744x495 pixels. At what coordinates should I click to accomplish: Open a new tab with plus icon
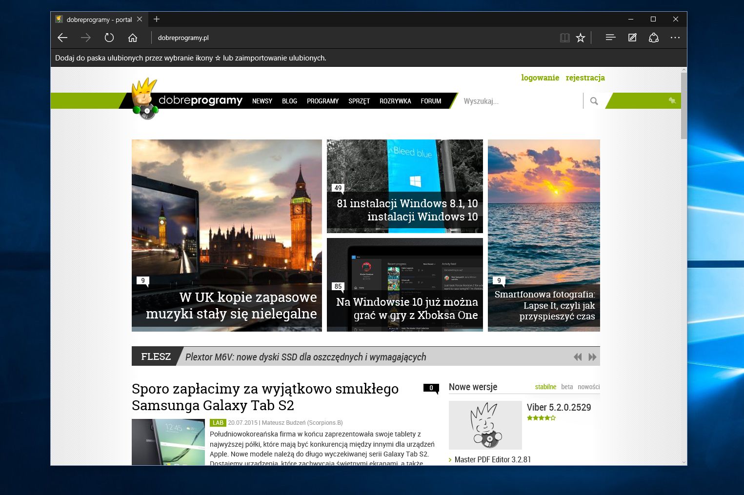(157, 19)
